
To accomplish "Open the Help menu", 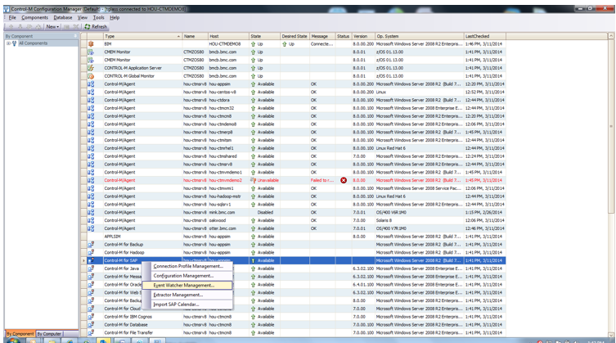I will point(115,18).
